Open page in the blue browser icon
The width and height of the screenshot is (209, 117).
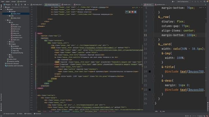coord(135,12)
